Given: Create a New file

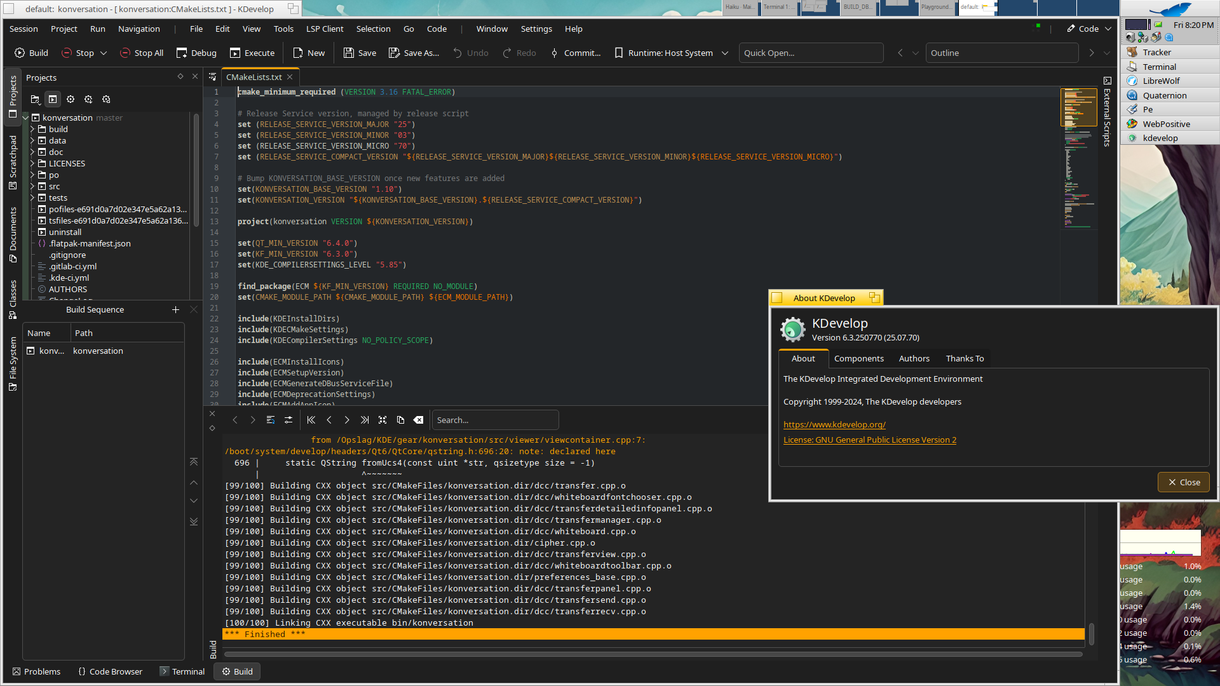Looking at the screenshot, I should (x=309, y=53).
